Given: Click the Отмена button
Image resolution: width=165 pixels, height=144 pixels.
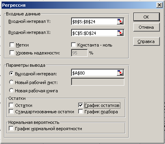Looking at the screenshot, I should click(146, 27).
